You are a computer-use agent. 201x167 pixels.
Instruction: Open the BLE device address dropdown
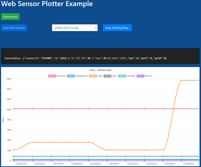75,28
